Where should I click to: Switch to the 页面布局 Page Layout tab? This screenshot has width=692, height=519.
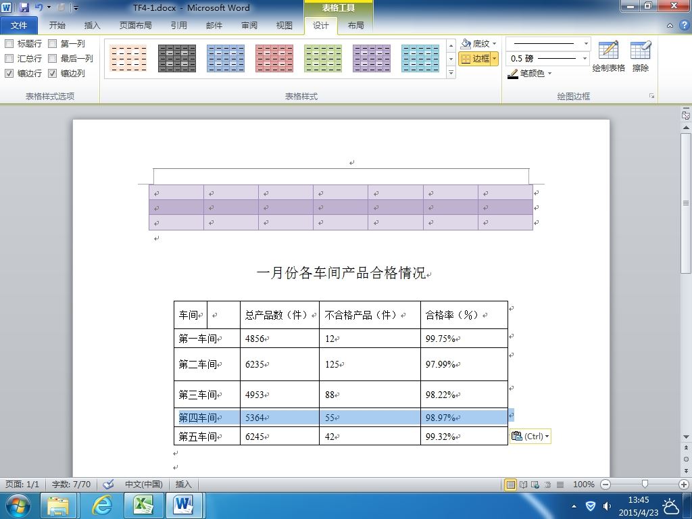(135, 25)
